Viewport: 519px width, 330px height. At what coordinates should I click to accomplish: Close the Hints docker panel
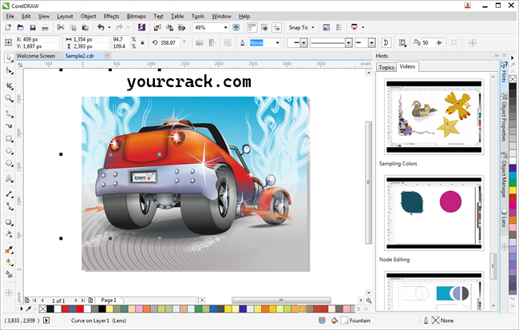tap(505, 56)
